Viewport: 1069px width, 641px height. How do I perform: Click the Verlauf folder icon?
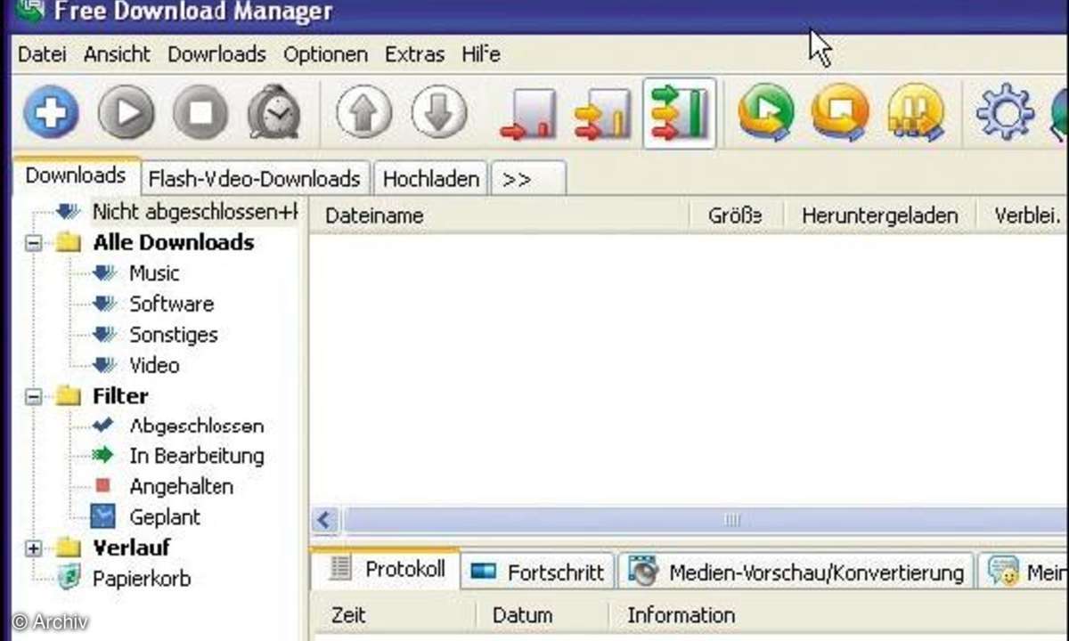(x=69, y=548)
